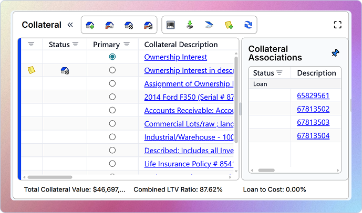
Task: Open the Primary column filter menu
Action: tap(127, 45)
